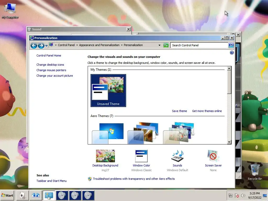Select the Characters Aero theme thumbnail
The image size is (268, 201).
[x=178, y=133]
